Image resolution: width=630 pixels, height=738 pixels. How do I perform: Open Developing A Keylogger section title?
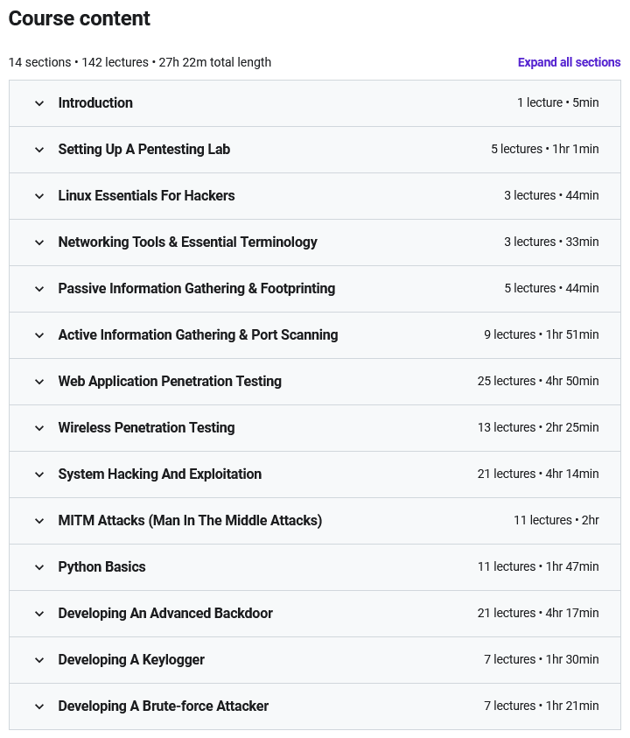pos(131,660)
